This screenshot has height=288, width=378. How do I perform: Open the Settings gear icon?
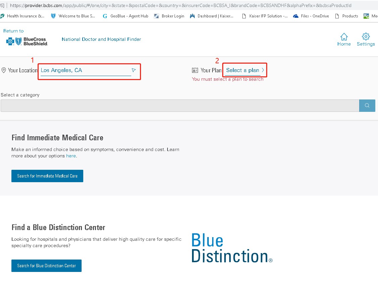[x=366, y=37]
